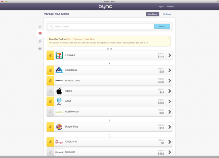Open the Amazon.com store logo
The width and height of the screenshot is (219, 158).
(59, 81)
